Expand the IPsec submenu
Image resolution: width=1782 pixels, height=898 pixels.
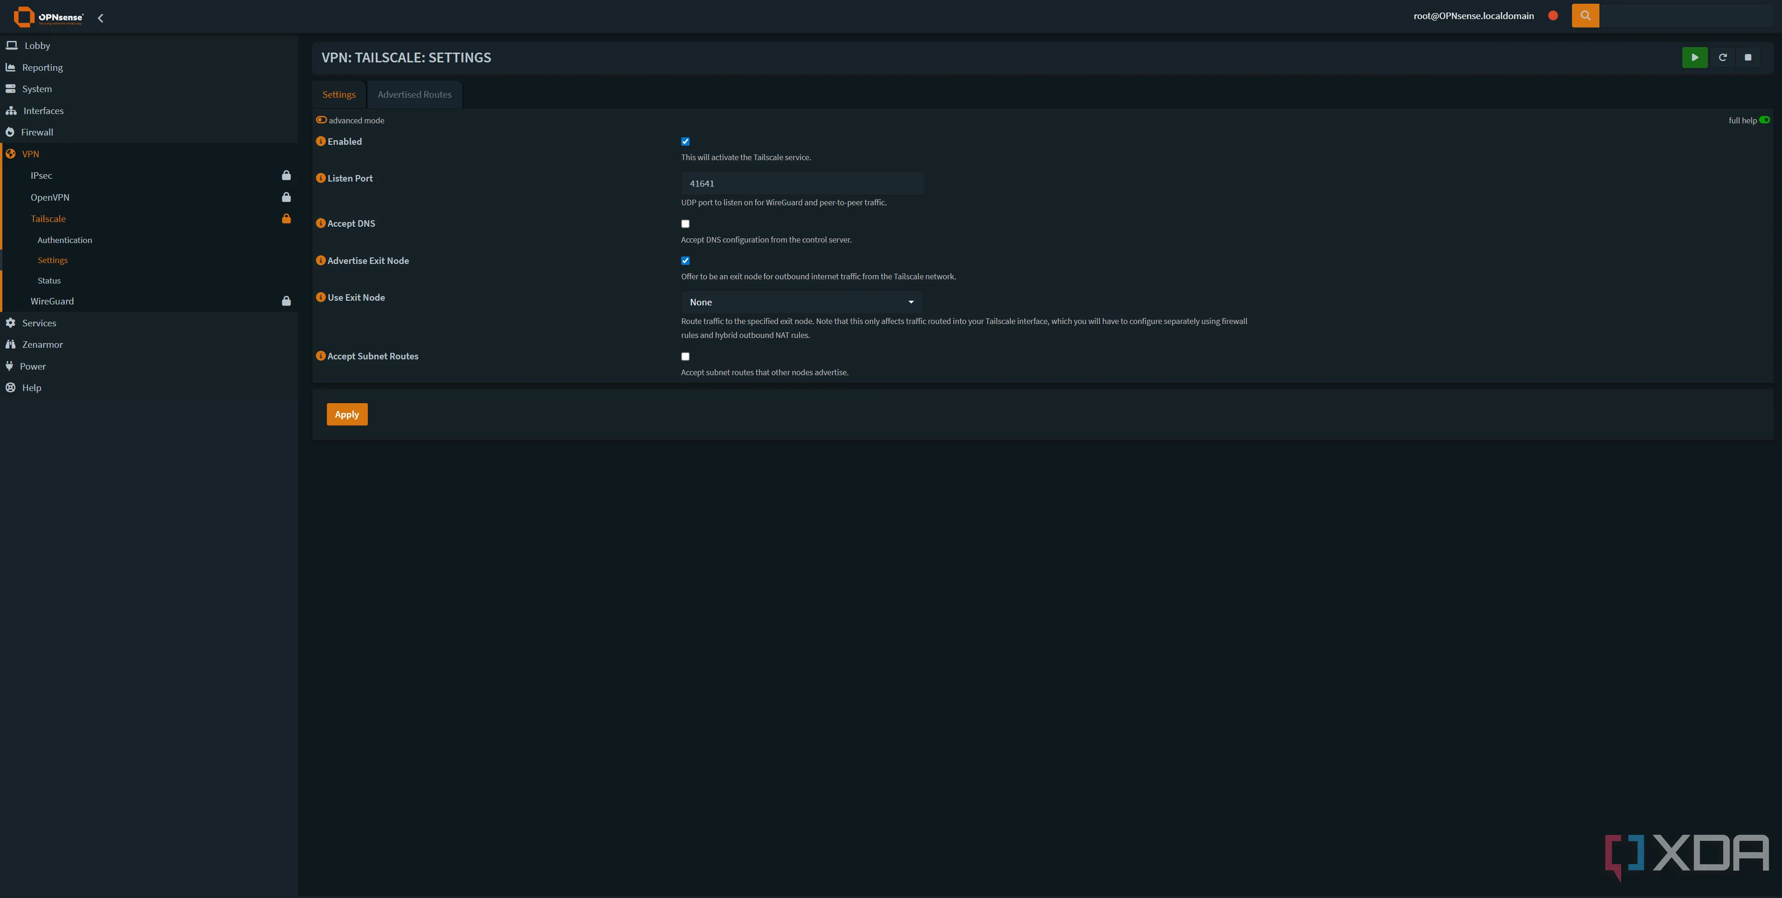pyautogui.click(x=149, y=175)
